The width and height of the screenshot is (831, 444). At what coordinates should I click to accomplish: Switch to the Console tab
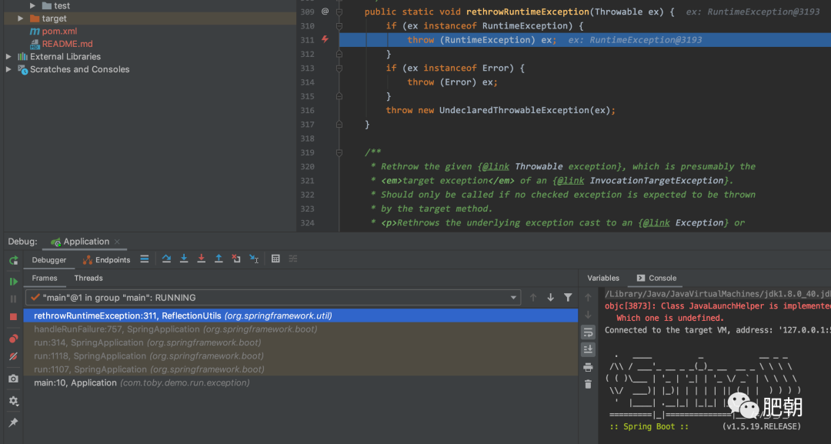[656, 278]
